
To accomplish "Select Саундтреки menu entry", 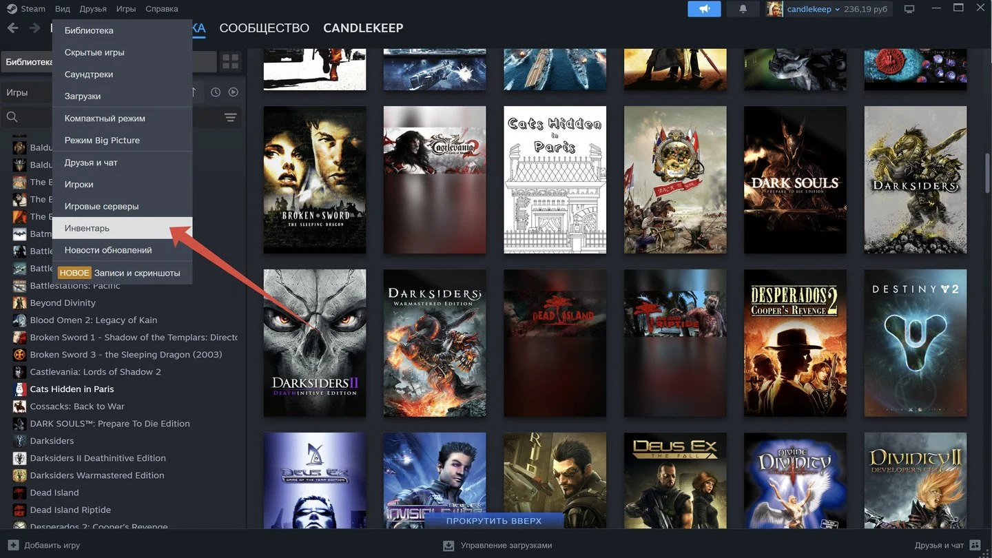I will tap(122, 74).
